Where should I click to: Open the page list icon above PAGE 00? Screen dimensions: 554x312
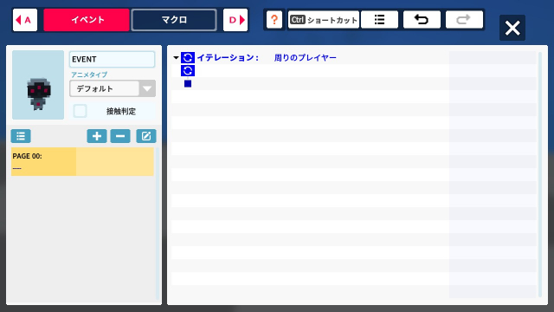tap(21, 136)
